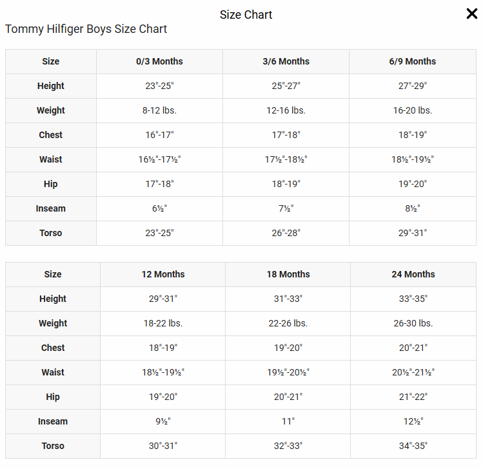
Task: Click the 26"-28" torso cell
Action: tap(286, 233)
